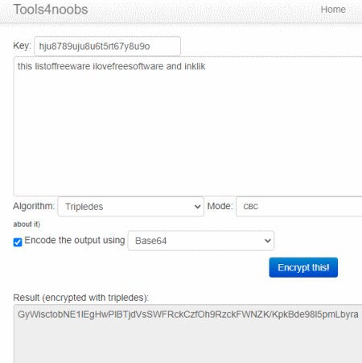Screen dimensions: 362x363
Task: Click the 'Result (encrypted with tripledes):' heading
Action: (80, 298)
